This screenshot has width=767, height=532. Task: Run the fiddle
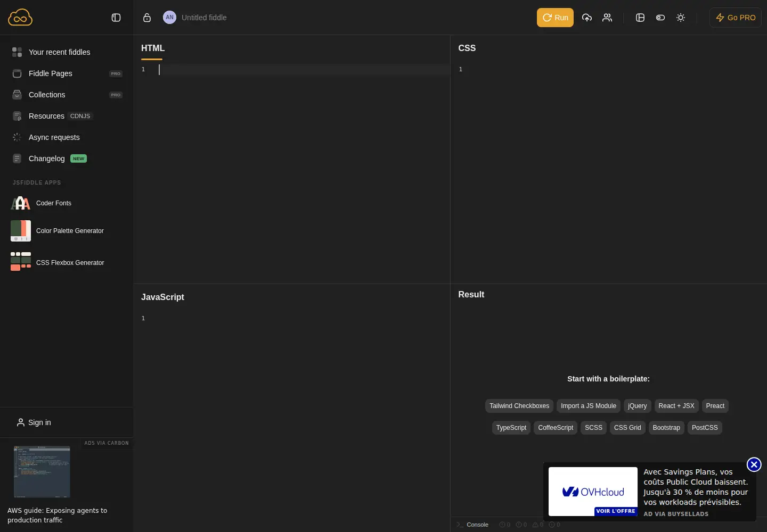point(555,18)
